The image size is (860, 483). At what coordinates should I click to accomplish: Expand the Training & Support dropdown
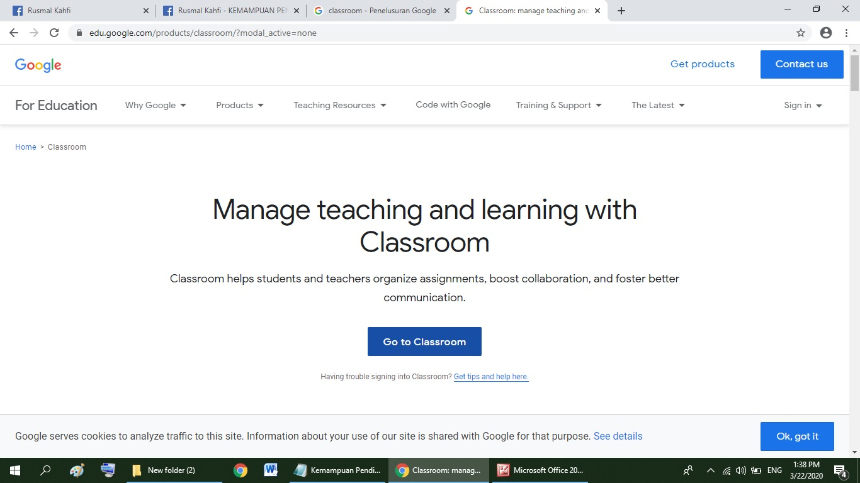(x=558, y=105)
